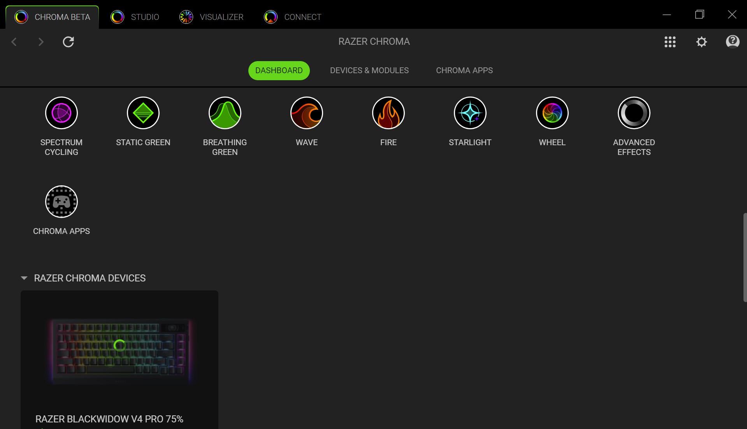Switch to the Studio tab

pos(135,17)
